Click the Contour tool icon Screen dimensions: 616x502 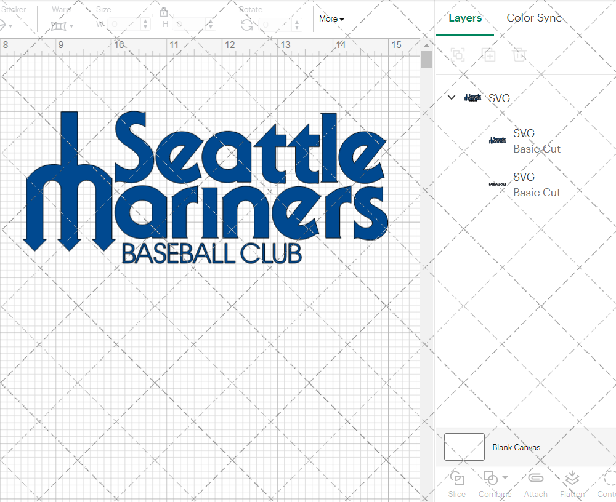[610, 477]
